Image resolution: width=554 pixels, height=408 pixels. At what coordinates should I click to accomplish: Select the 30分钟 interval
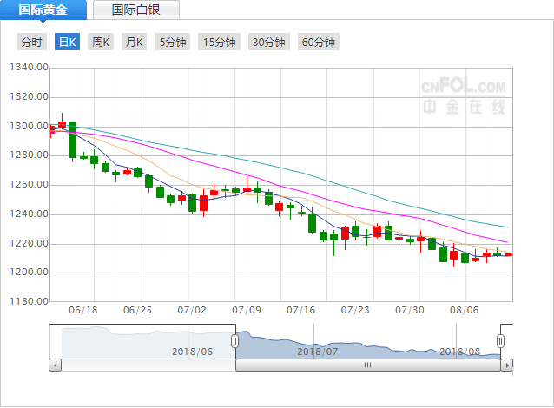(x=269, y=42)
